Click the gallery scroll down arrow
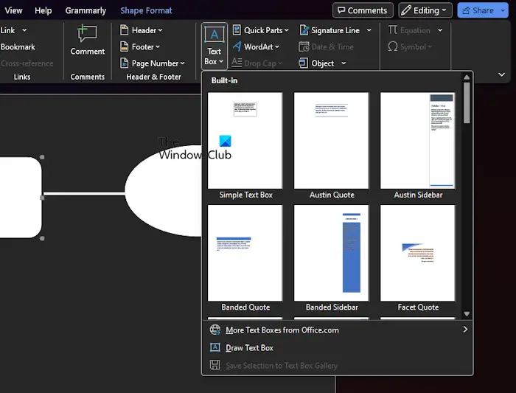 coord(467,313)
